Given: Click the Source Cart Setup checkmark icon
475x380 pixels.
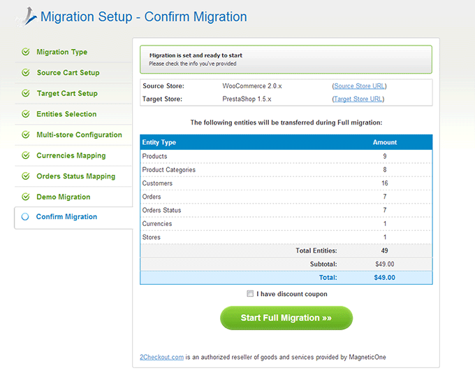Looking at the screenshot, I should [x=26, y=73].
